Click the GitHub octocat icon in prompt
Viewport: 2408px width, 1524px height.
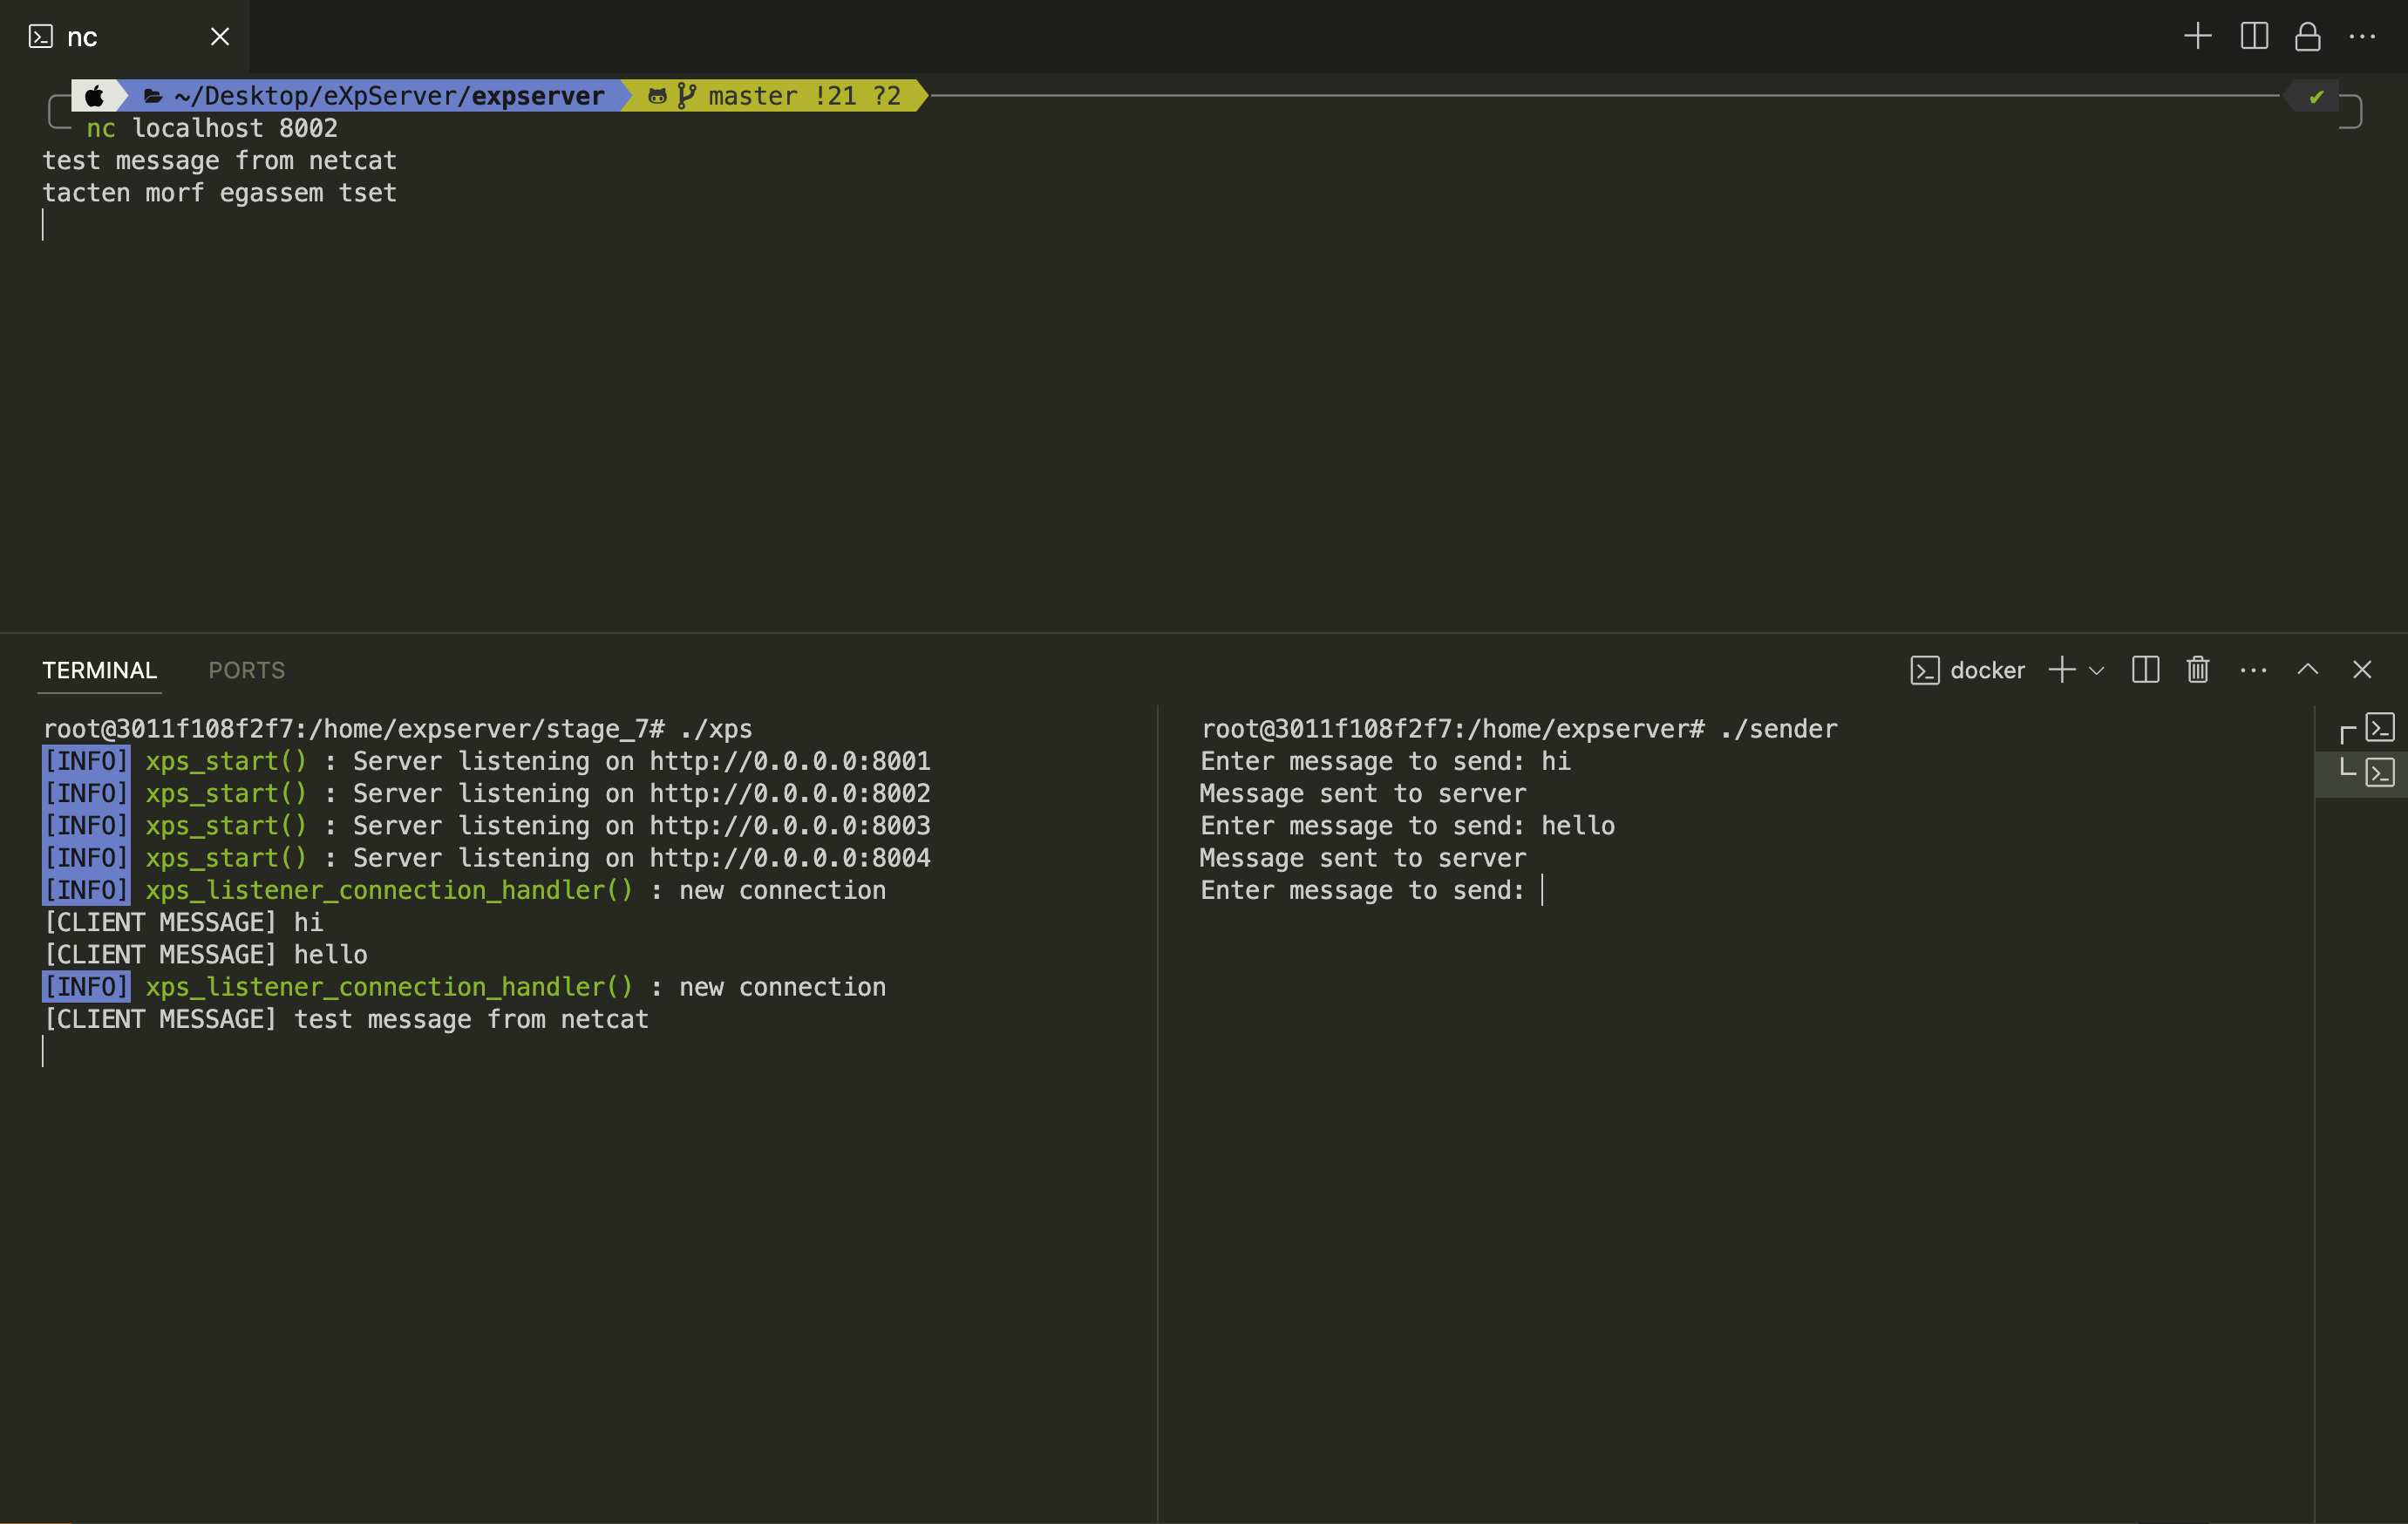point(657,96)
